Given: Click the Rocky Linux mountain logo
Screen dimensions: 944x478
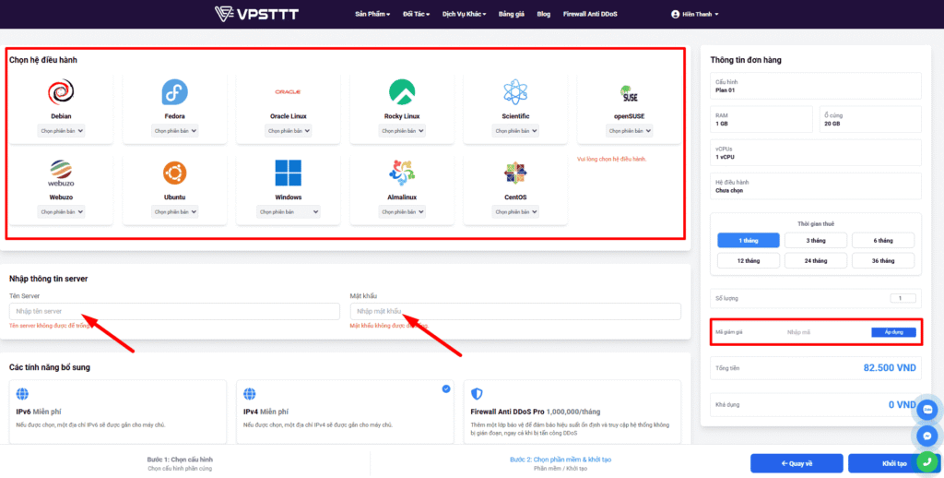Looking at the screenshot, I should coord(402,92).
